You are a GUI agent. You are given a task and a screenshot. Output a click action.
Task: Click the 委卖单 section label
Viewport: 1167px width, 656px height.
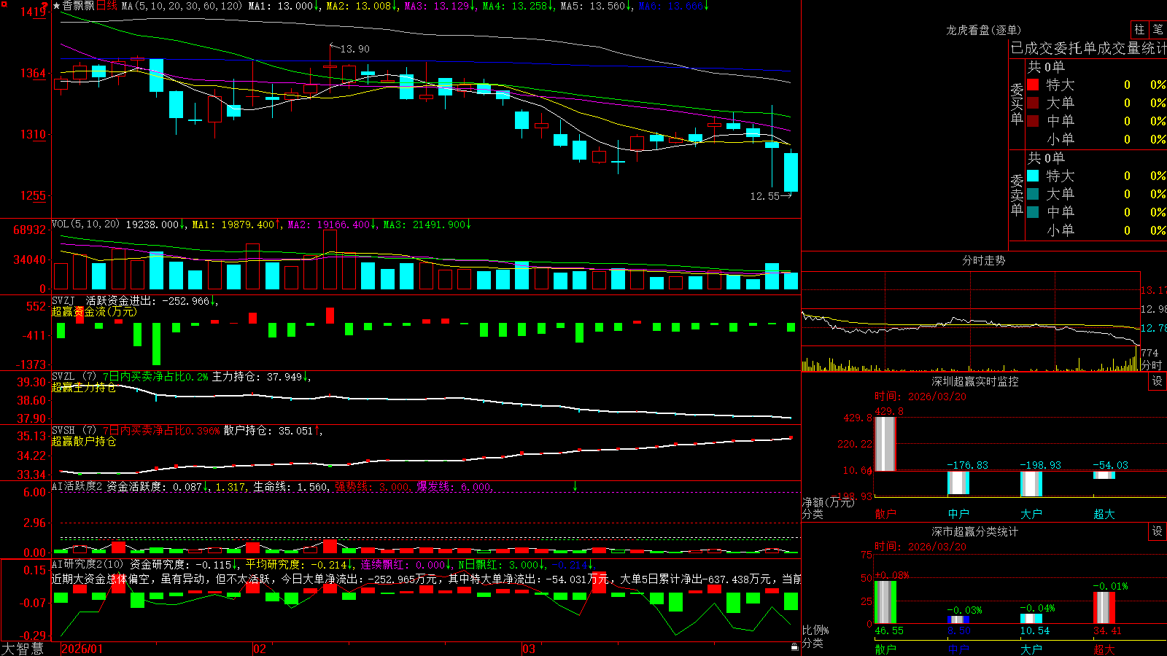[1017, 194]
